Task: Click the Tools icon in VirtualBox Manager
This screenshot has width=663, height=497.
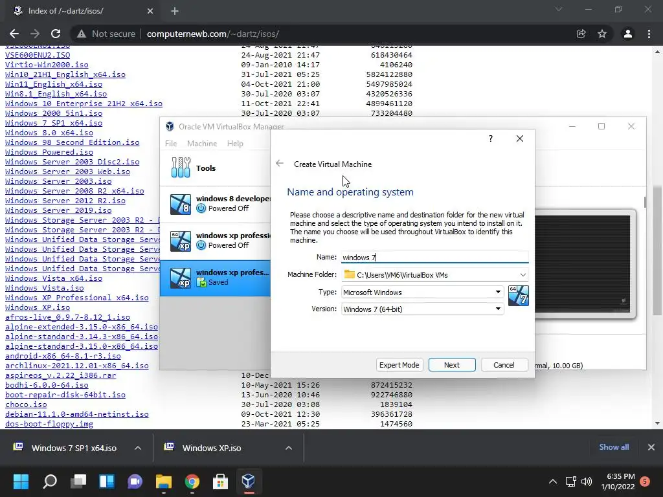Action: (x=181, y=168)
